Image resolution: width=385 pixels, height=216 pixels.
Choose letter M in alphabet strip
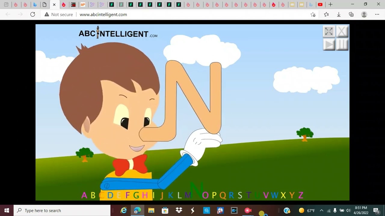(x=188, y=196)
